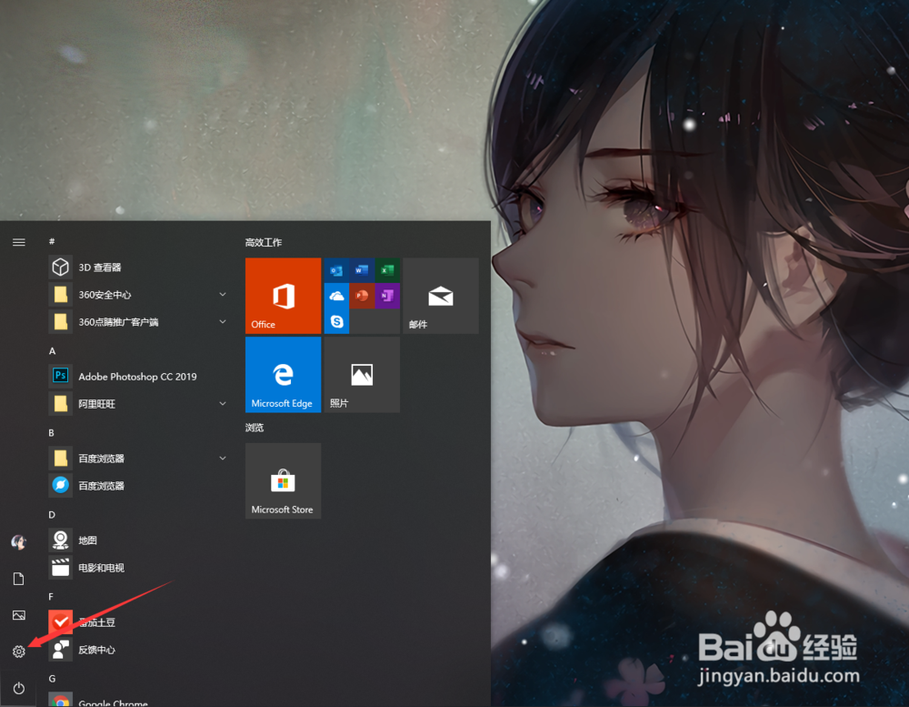Expand the 360安全中心 folder chevron

(x=223, y=294)
